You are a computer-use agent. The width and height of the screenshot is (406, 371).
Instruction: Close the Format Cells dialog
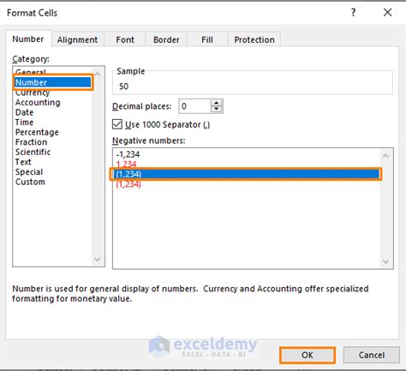point(387,12)
